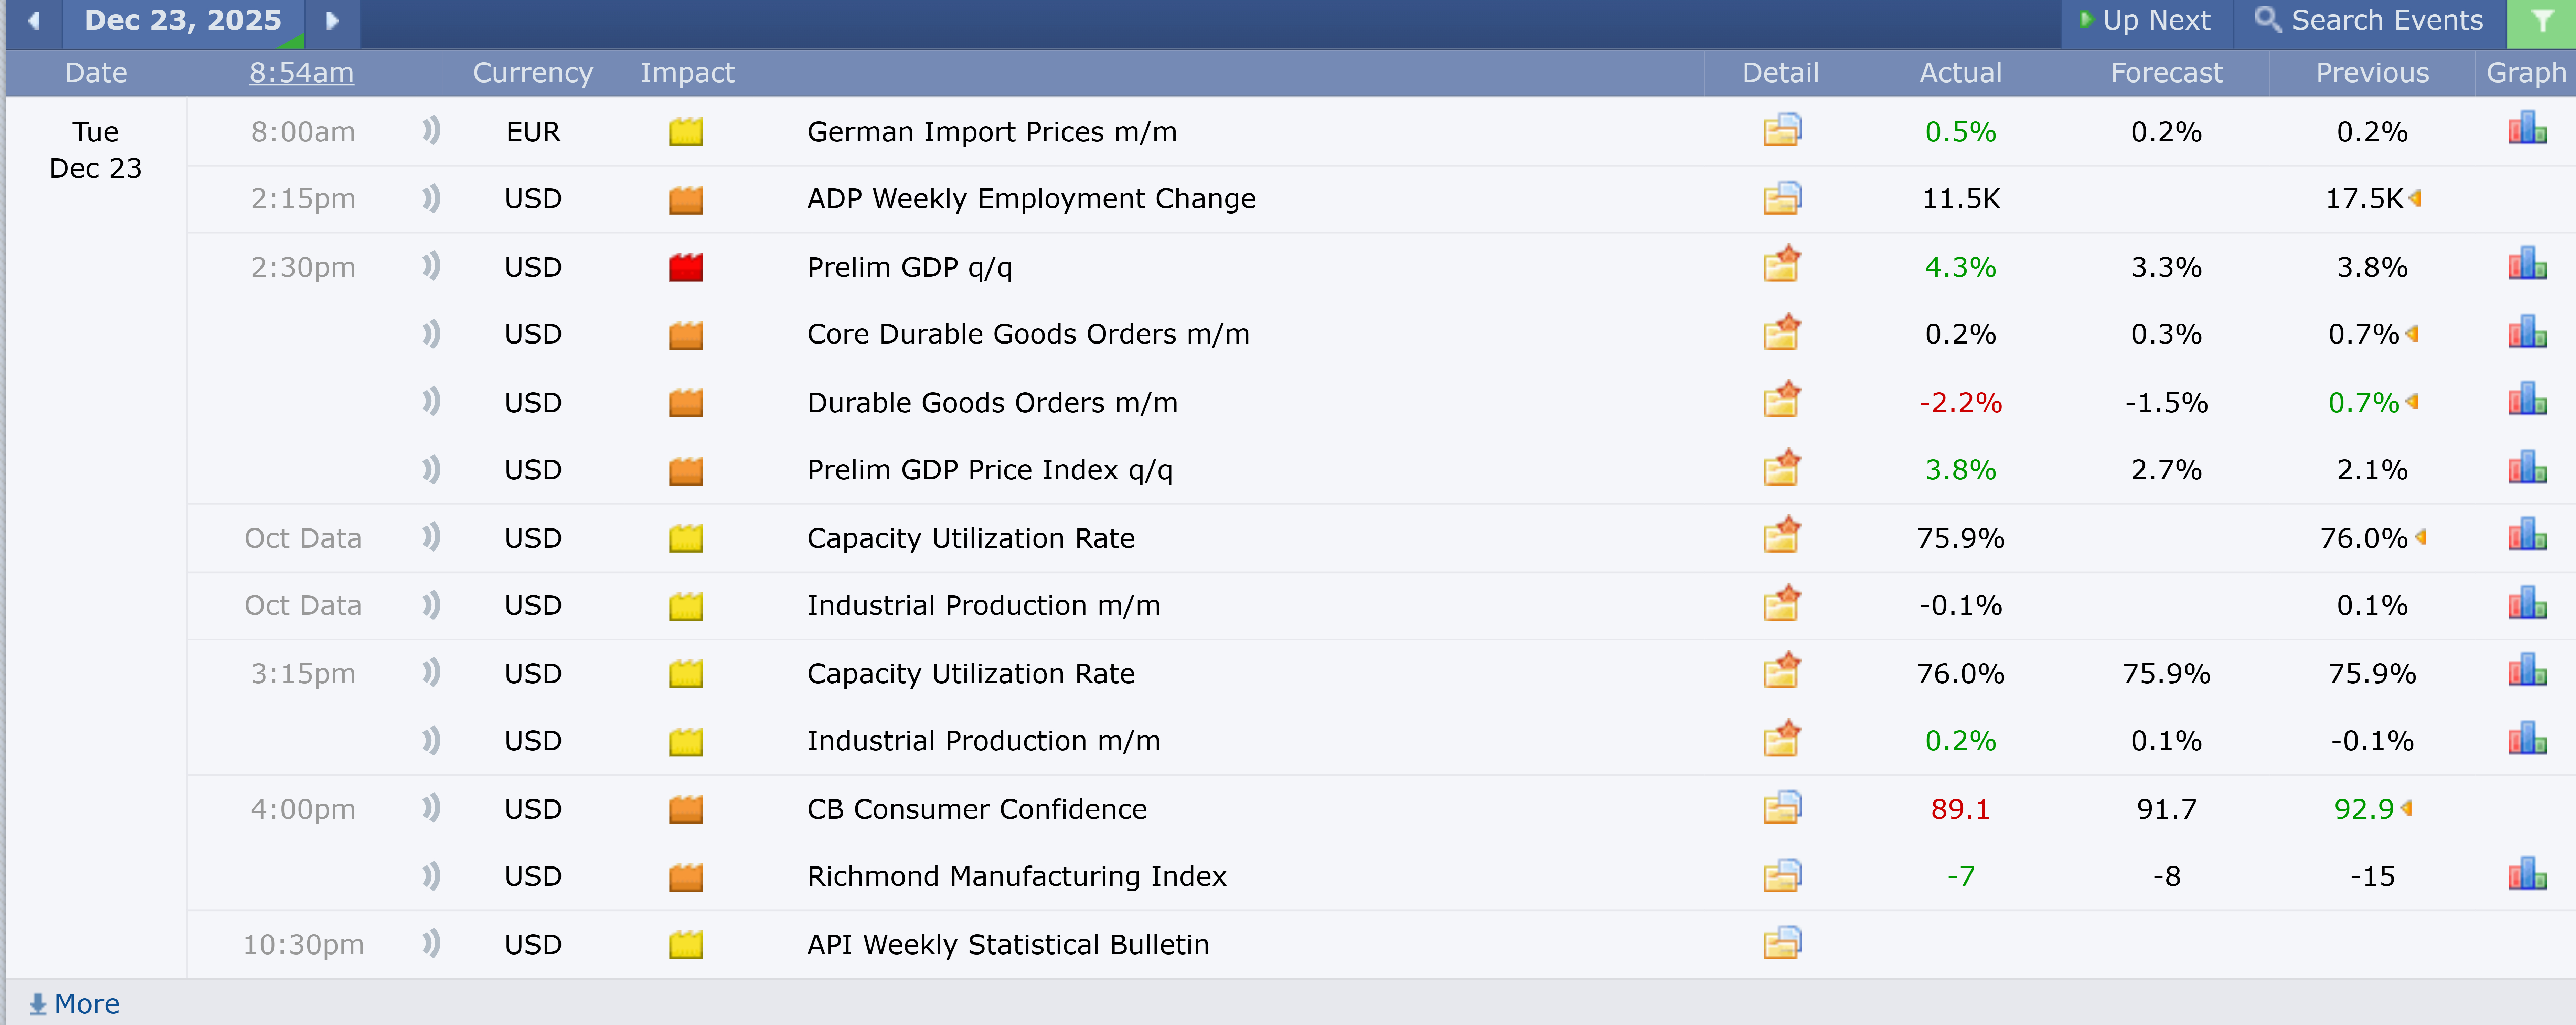Go to next day arrow
Image resolution: width=2576 pixels, height=1025 pixels.
point(332,21)
